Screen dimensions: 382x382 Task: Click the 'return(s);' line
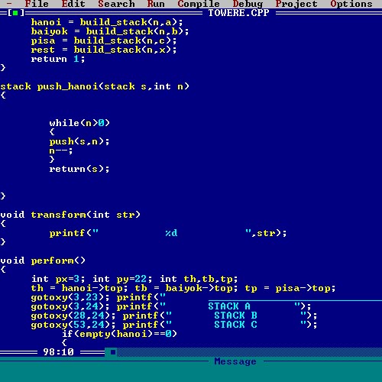(79, 169)
